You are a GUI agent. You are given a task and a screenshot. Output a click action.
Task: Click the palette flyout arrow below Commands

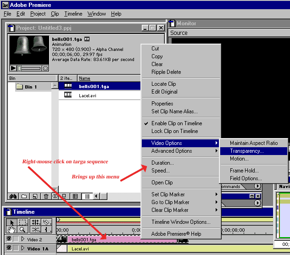[257, 203]
